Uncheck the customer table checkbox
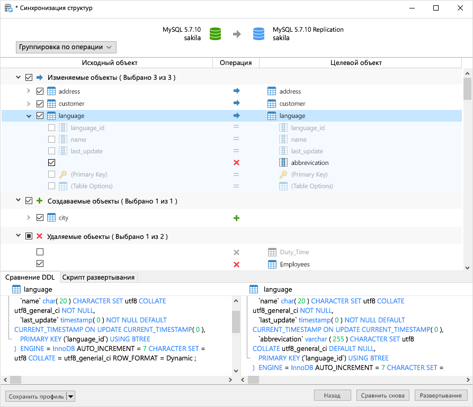473x407 pixels. (40, 104)
